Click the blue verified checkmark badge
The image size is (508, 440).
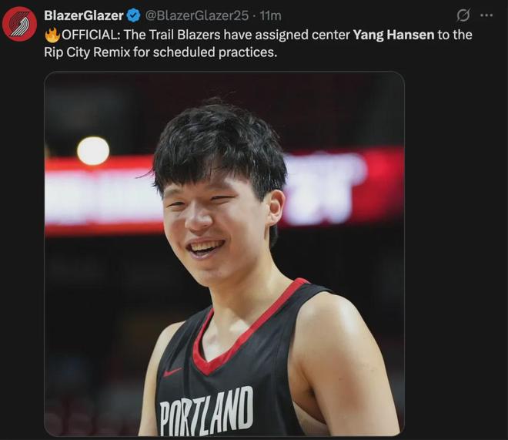click(133, 15)
